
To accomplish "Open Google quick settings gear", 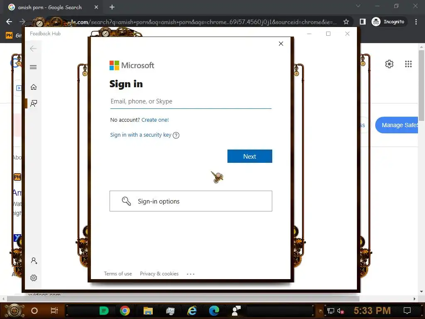I will (x=389, y=64).
